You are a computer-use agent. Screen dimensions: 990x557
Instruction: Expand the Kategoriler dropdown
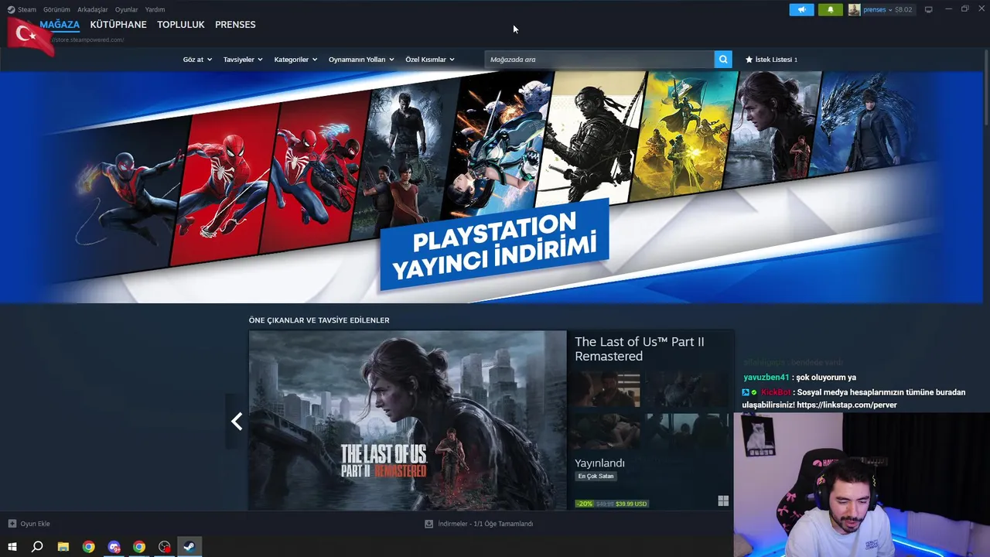pos(295,60)
